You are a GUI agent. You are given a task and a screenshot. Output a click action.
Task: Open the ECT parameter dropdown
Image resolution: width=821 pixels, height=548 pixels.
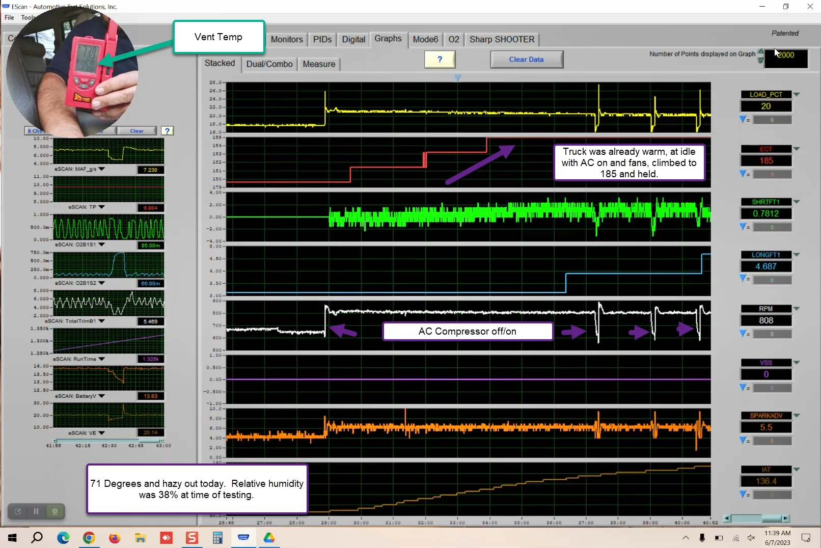click(x=797, y=149)
